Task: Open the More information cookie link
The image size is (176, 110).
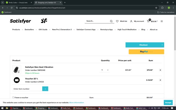Action: 76,103
